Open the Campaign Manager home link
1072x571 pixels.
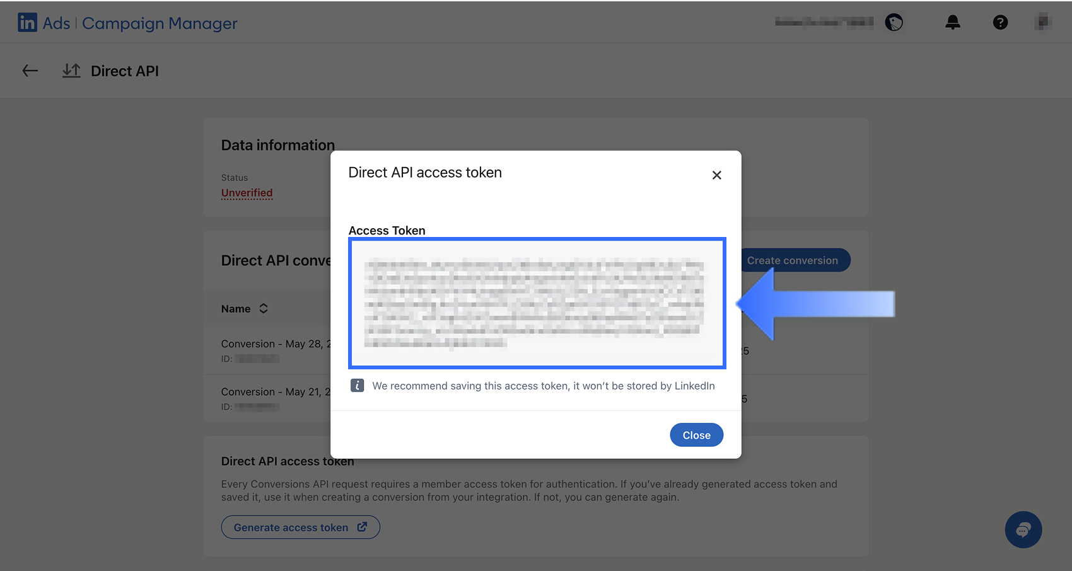click(x=160, y=23)
